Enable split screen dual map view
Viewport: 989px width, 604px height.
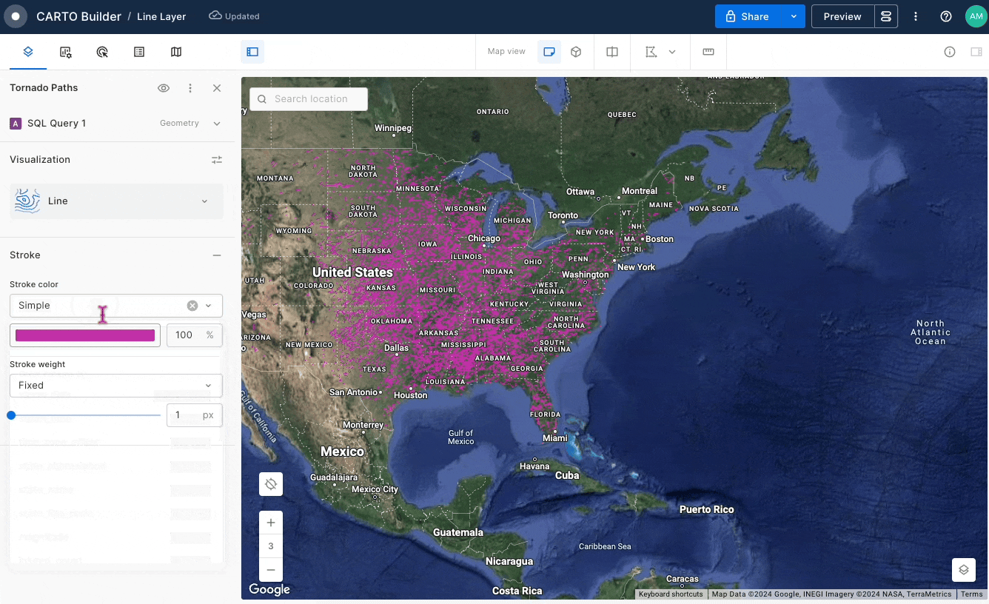[x=612, y=52]
